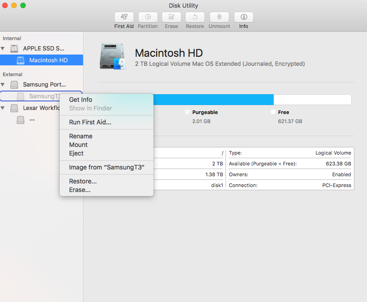Select Eject in the context menu

point(107,153)
